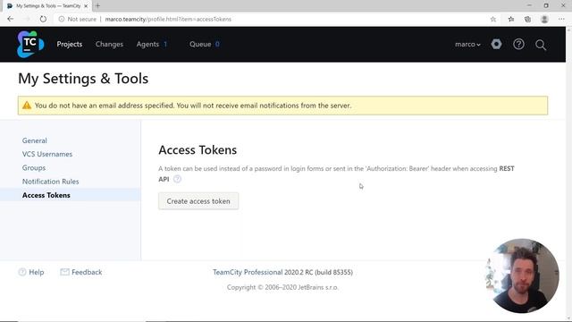Open Changes in top navigation
The image size is (572, 322).
pos(109,44)
